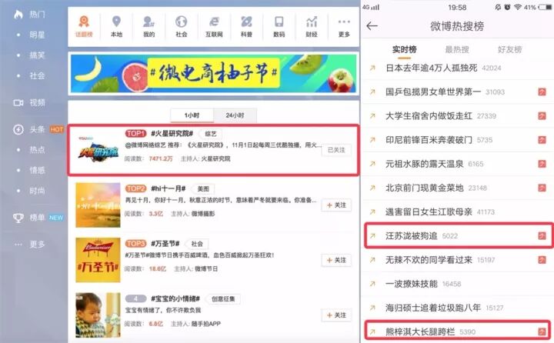The width and height of the screenshot is (554, 343).
Task: Open 热门 flame item in sidebar
Action: click(29, 15)
